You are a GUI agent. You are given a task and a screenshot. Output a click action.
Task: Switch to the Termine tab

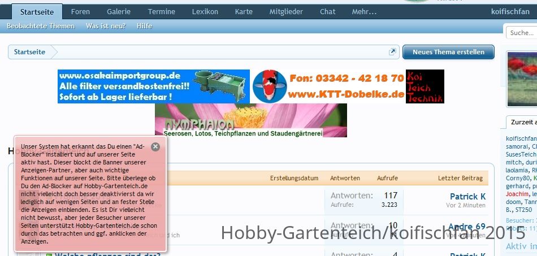tap(161, 12)
